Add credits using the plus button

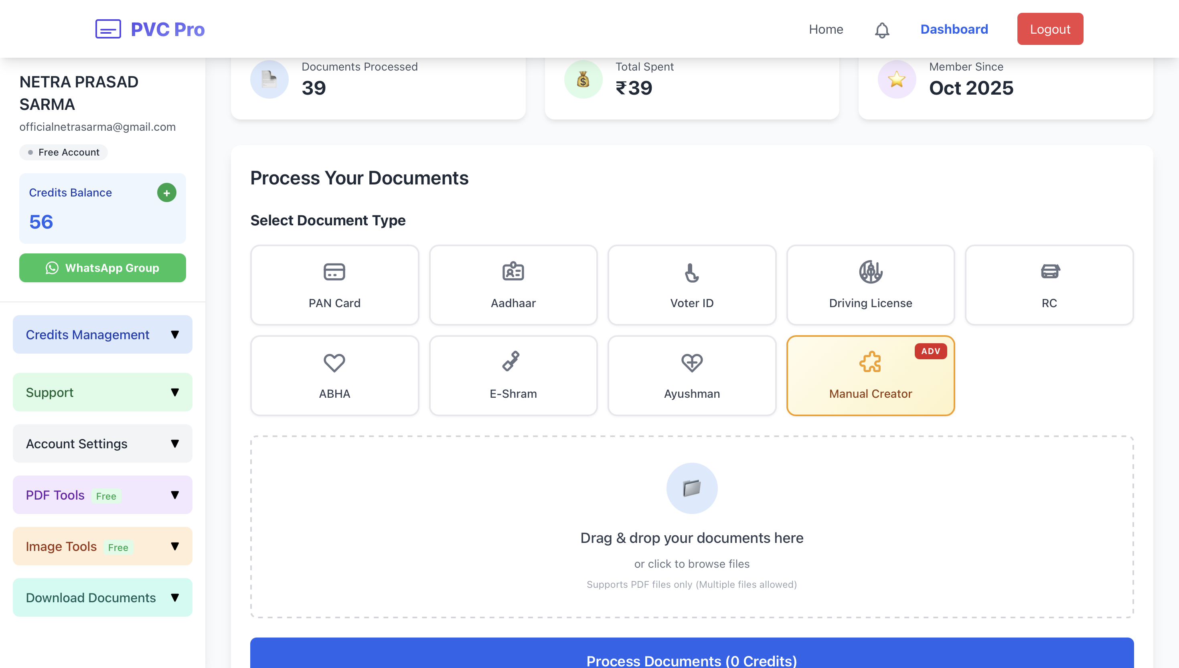166,193
